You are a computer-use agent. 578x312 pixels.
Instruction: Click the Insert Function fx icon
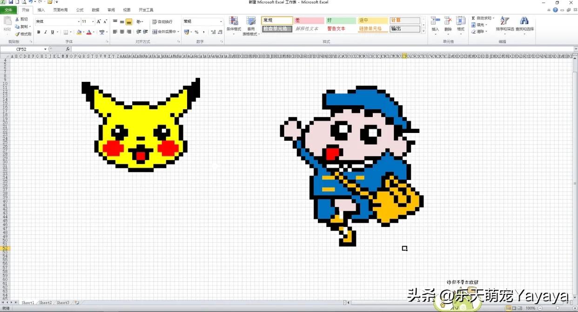[67, 49]
